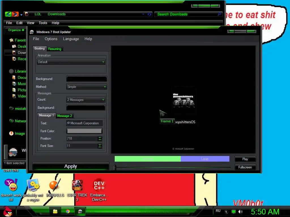Open the navigation history dropdown in Downloads window
The width and height of the screenshot is (290, 217).
21,15
